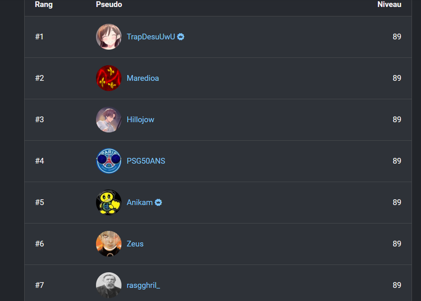Click the Rang column header
Viewport: 421px width, 301px height.
click(44, 5)
